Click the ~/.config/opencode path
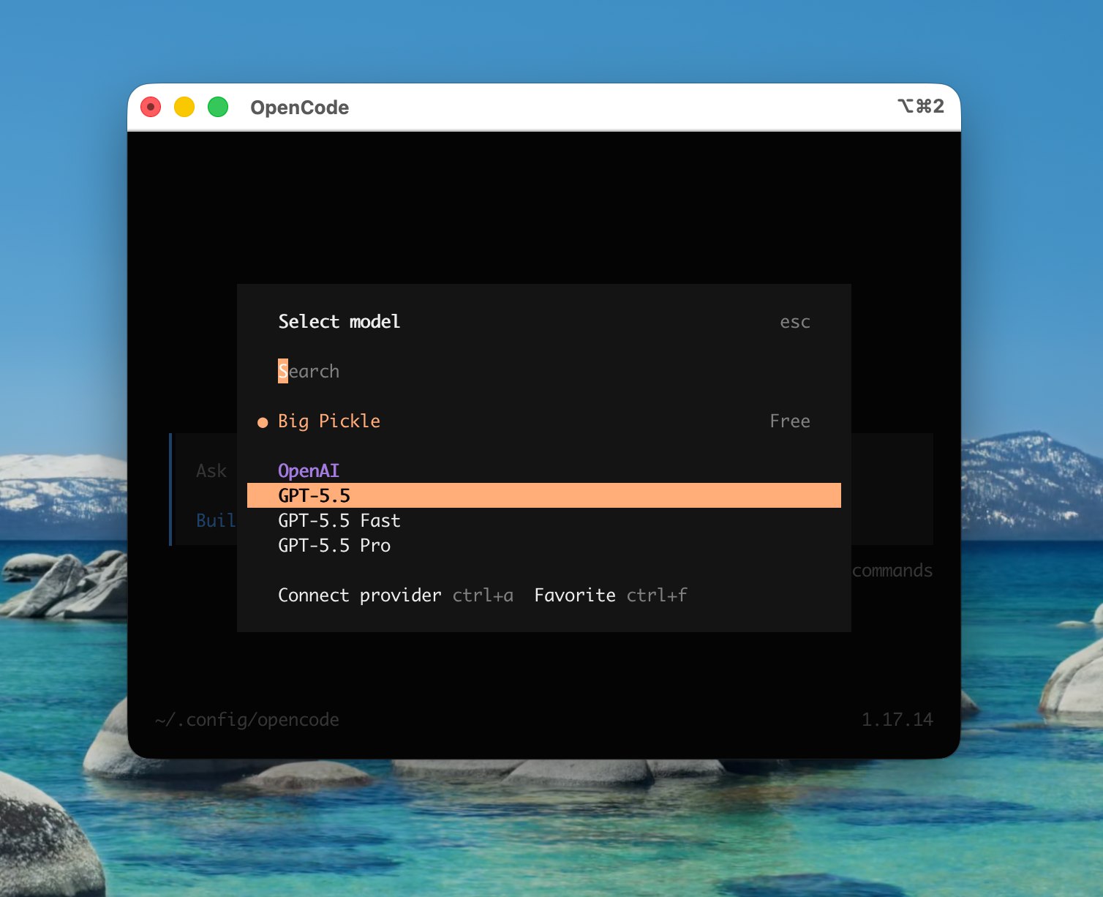Screen dimensions: 1103x897 [247, 719]
